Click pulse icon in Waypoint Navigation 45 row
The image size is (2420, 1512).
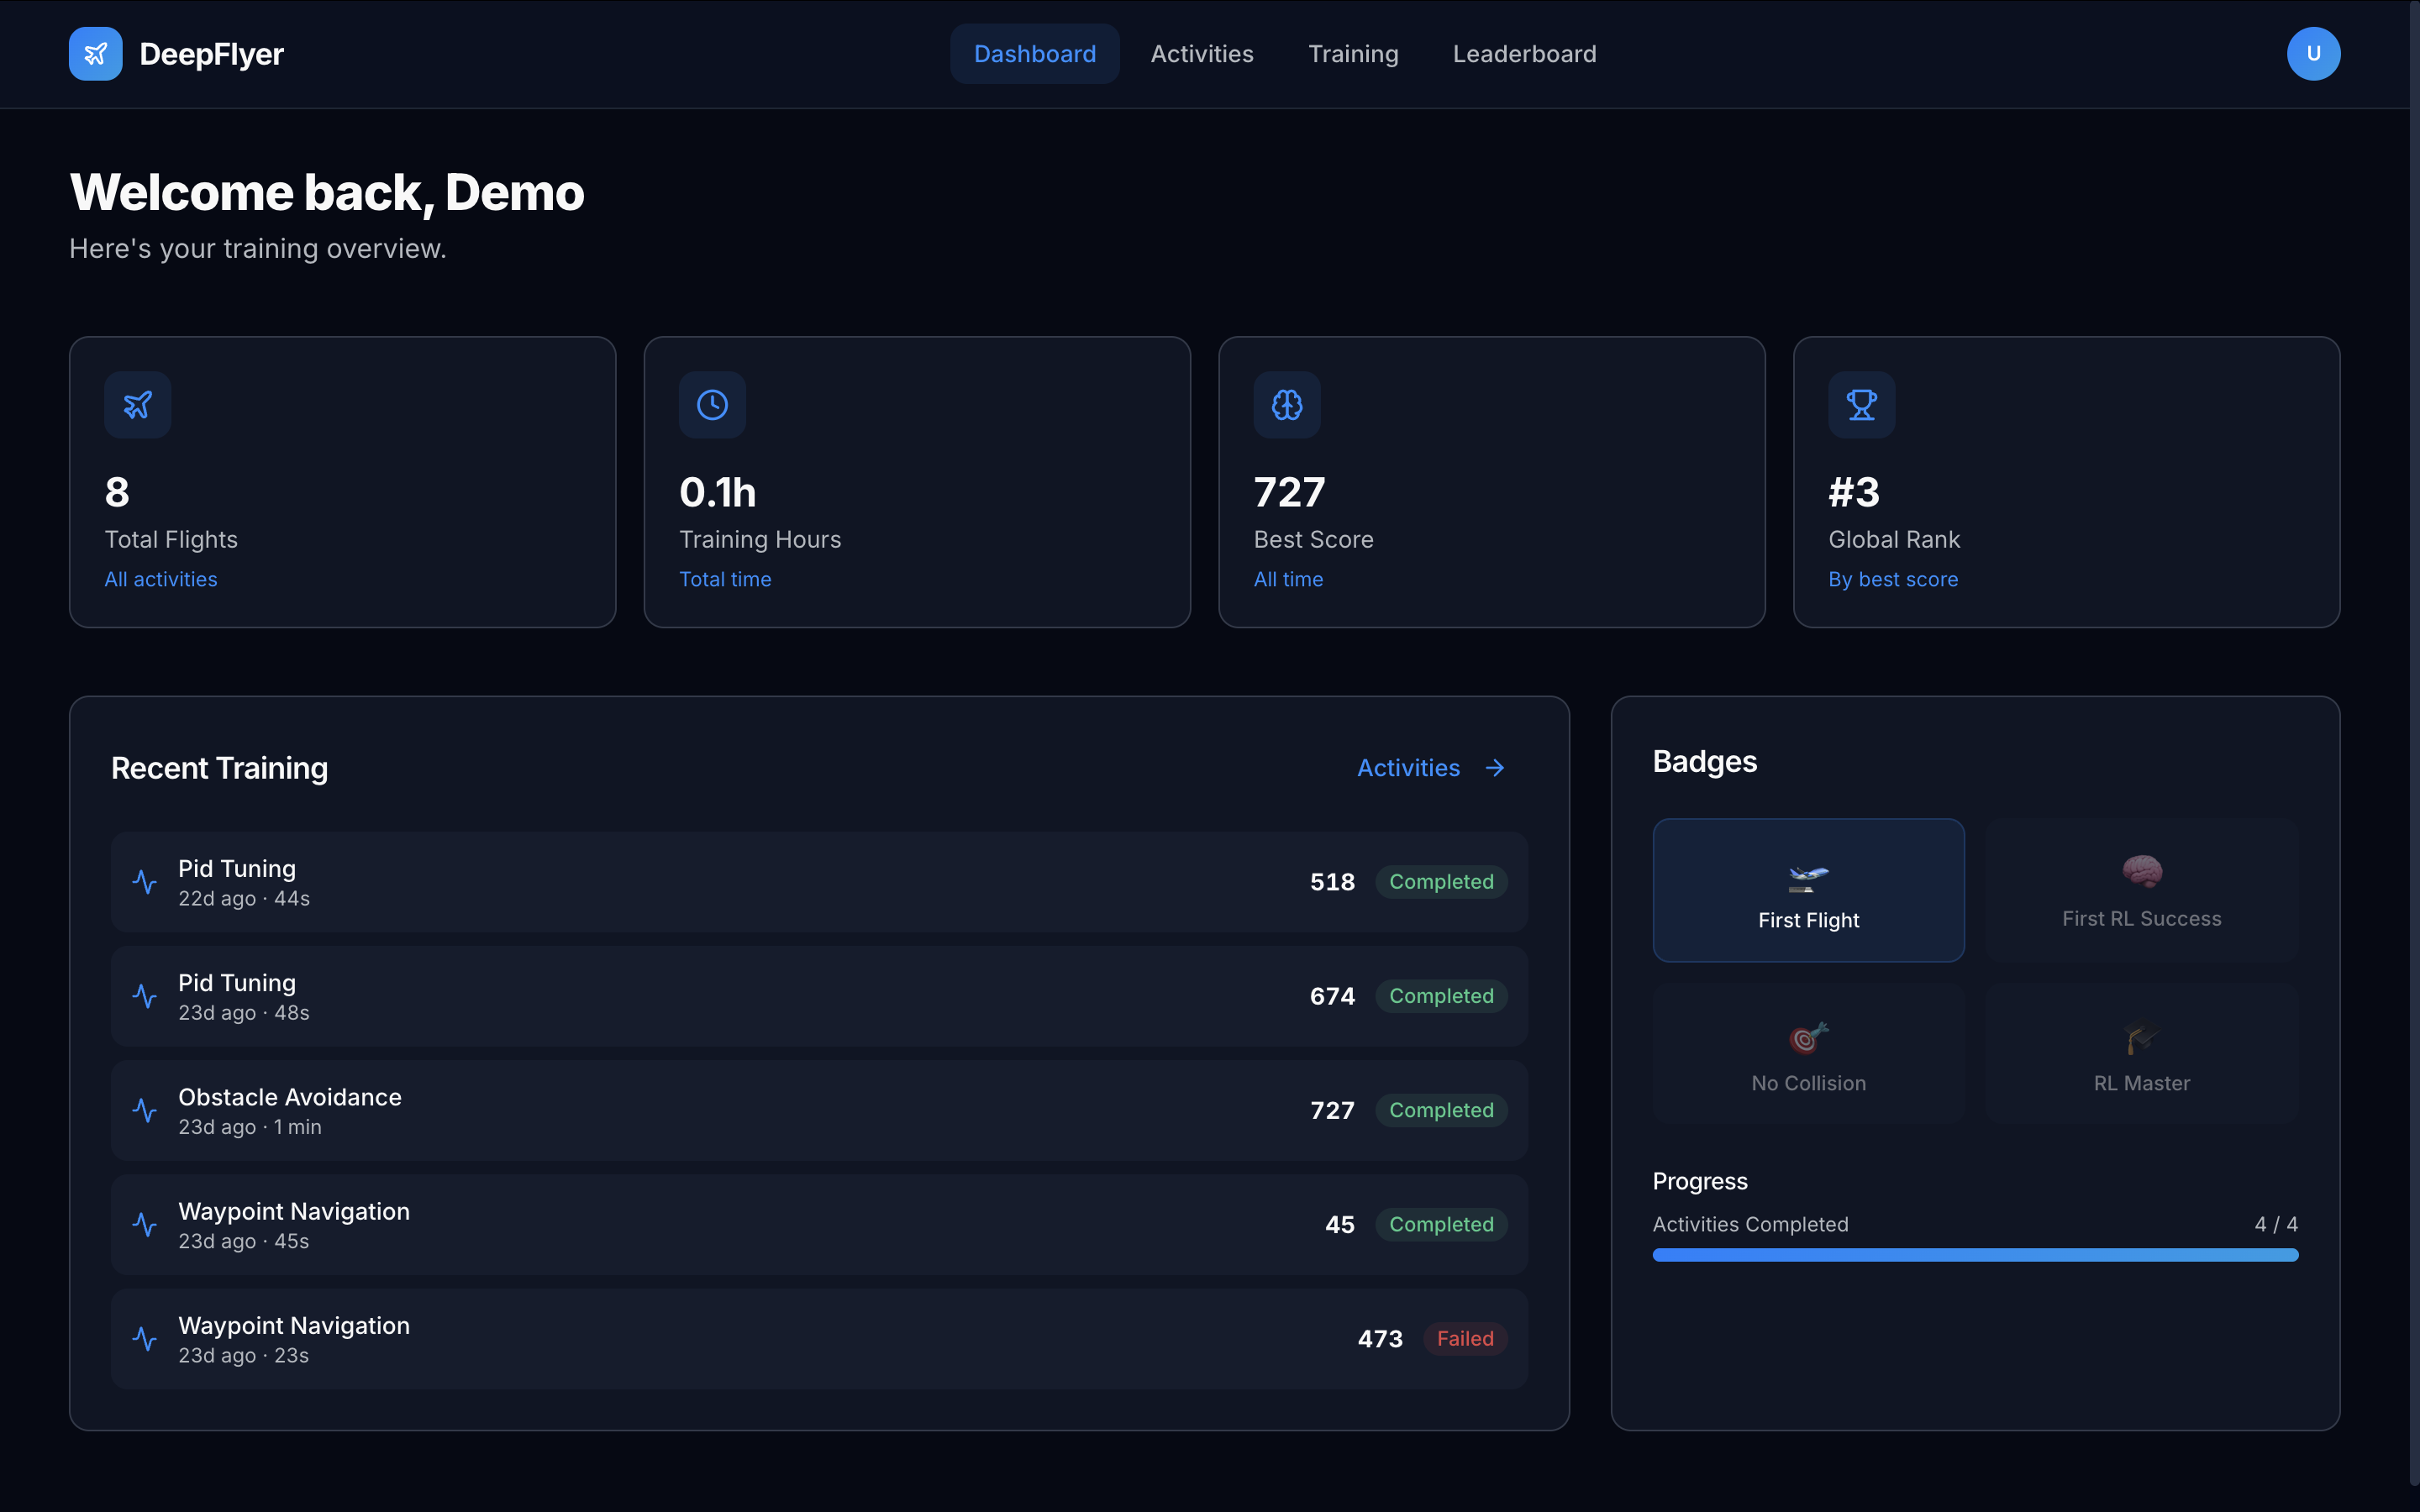pos(145,1224)
